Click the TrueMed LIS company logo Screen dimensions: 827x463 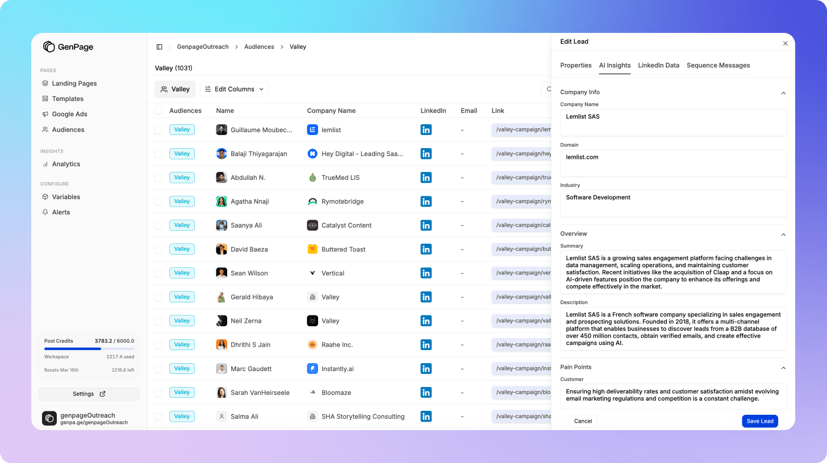click(x=312, y=178)
